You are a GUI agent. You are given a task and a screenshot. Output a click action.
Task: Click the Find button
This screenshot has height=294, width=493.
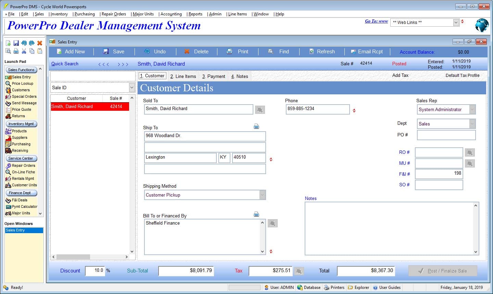coord(279,52)
